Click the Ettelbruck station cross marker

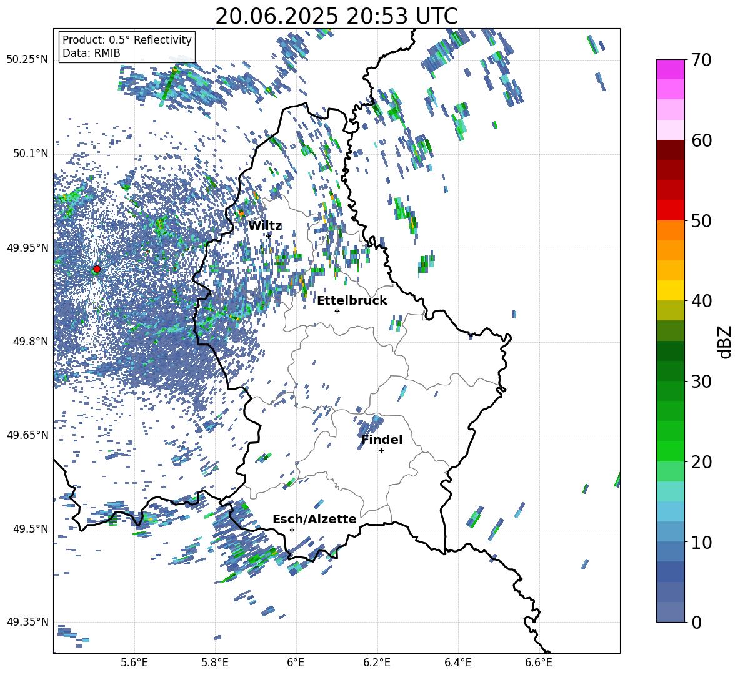[337, 311]
